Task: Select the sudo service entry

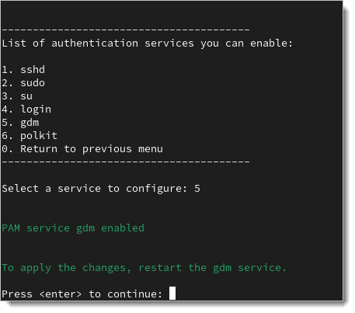Action: pyautogui.click(x=23, y=83)
